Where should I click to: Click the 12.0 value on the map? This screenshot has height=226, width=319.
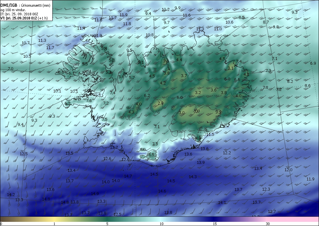pos(288,170)
